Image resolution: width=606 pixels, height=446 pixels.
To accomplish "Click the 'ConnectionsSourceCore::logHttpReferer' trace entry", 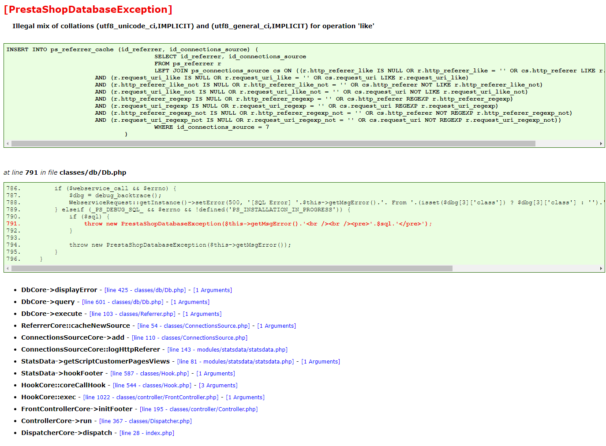I will point(91,349).
